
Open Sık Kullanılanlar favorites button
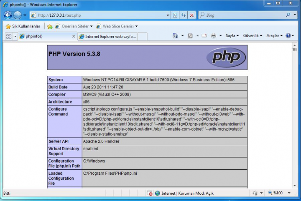click(x=23, y=26)
